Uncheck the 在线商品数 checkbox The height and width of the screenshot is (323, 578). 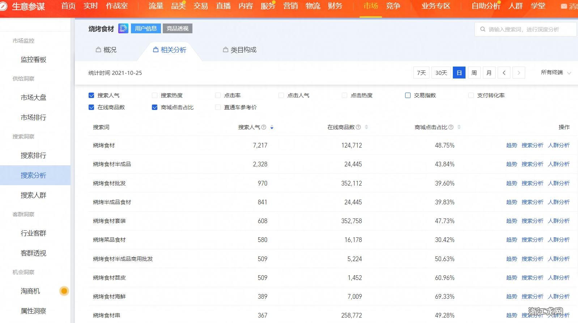(x=92, y=107)
